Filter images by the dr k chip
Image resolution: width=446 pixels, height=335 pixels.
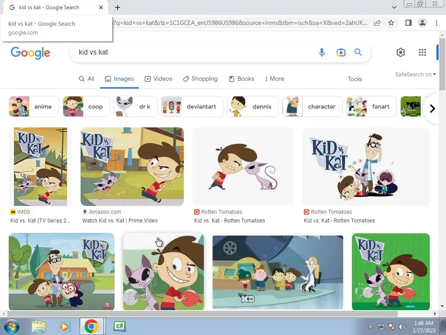click(x=136, y=106)
